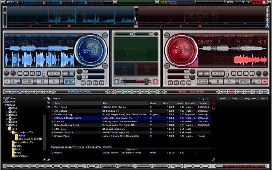Click the play button on Deck A
The height and width of the screenshot is (170, 272).
(x=54, y=81)
